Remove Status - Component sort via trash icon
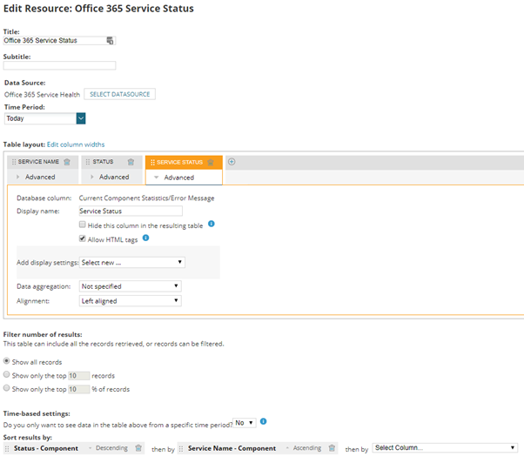The image size is (524, 463). tap(138, 448)
